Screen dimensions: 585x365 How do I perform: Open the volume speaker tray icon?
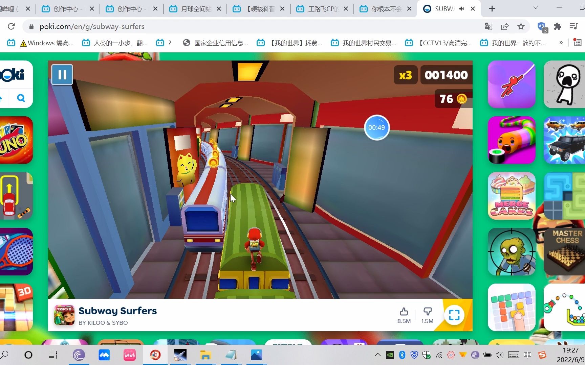point(499,355)
